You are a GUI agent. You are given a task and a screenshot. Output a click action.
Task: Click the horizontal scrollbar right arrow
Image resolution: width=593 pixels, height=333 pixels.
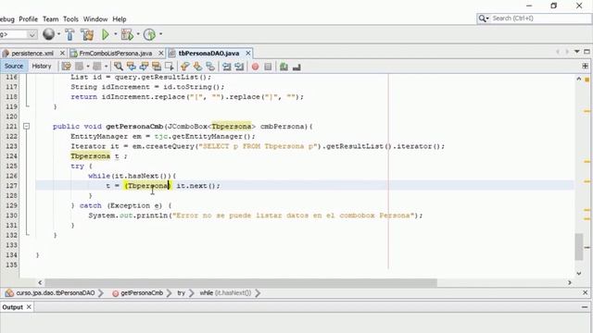(x=570, y=282)
